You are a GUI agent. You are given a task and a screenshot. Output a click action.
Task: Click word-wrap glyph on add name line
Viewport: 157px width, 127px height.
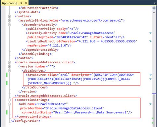click(x=150, y=104)
